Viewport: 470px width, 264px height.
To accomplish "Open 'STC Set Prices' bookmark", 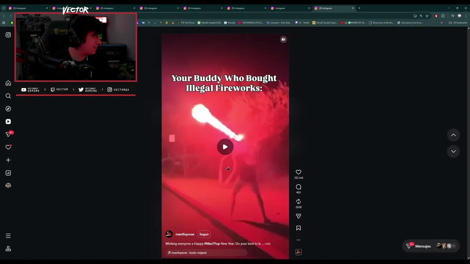I will [x=186, y=23].
